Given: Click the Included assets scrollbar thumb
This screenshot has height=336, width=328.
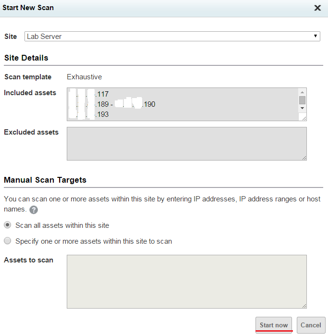Looking at the screenshot, I should 302,100.
